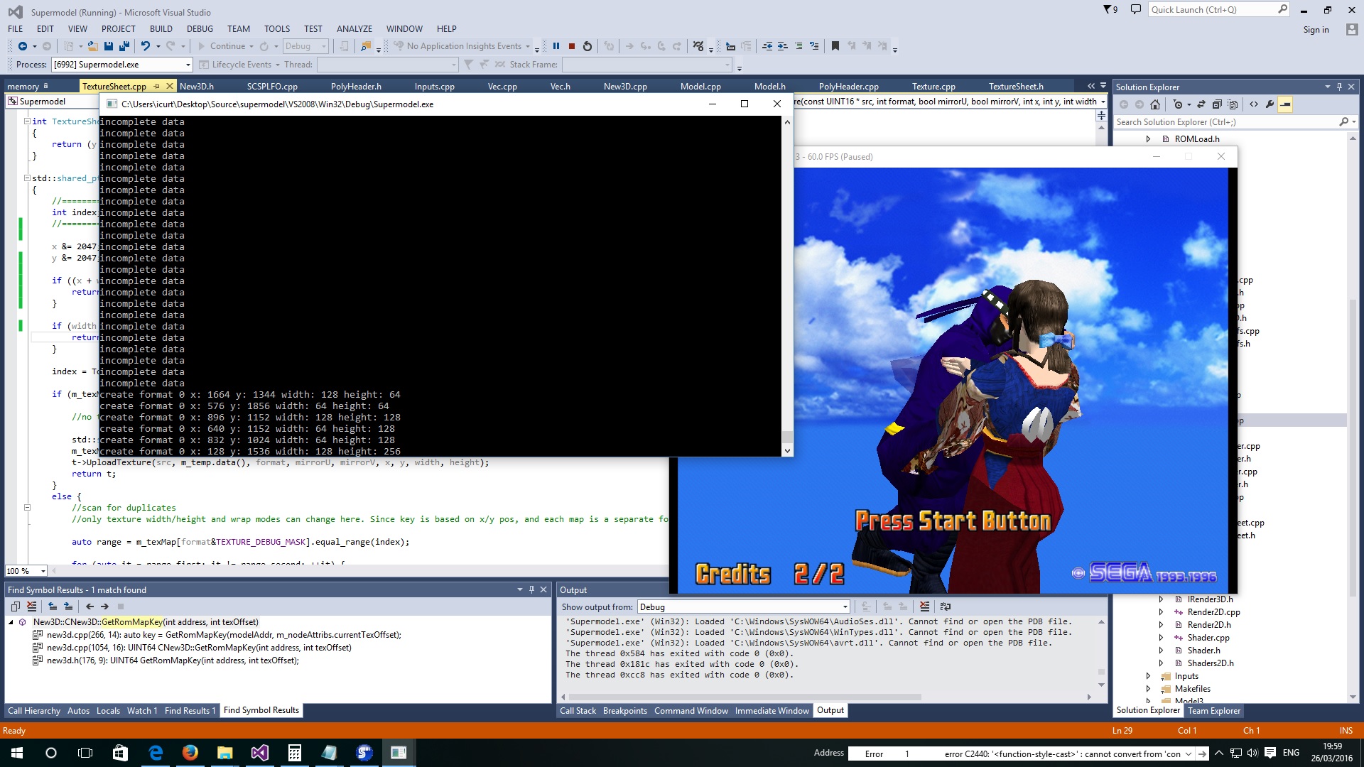Screen dimensions: 1364x767
Task: Toggle auto-hide pin on Find Symbol Results panel
Action: (531, 589)
